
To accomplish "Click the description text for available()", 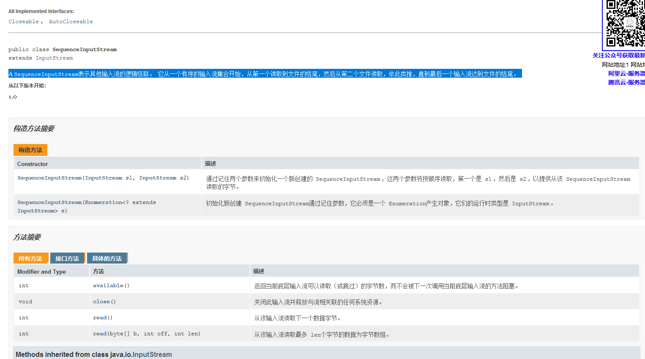I will (x=388, y=286).
